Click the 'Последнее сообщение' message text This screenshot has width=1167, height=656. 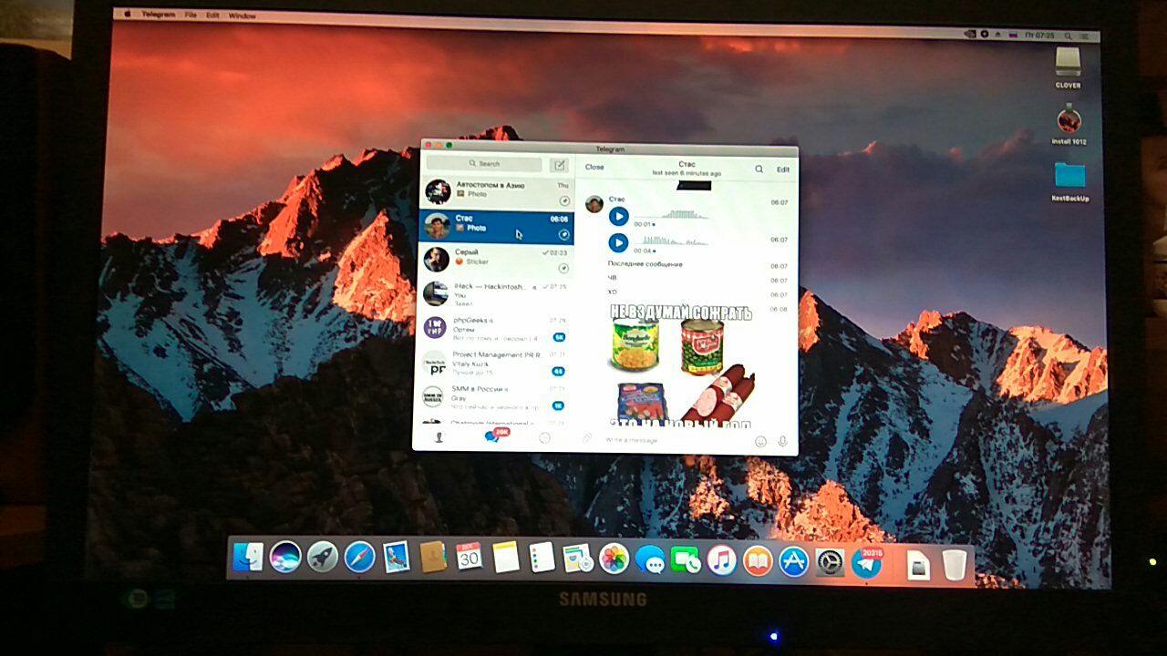645,264
